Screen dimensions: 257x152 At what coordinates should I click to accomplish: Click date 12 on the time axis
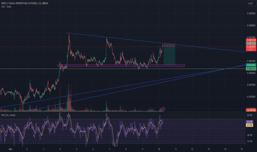click(x=192, y=149)
